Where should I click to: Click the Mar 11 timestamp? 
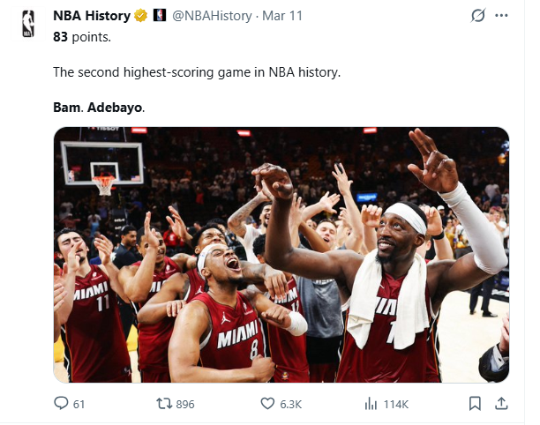pos(281,16)
